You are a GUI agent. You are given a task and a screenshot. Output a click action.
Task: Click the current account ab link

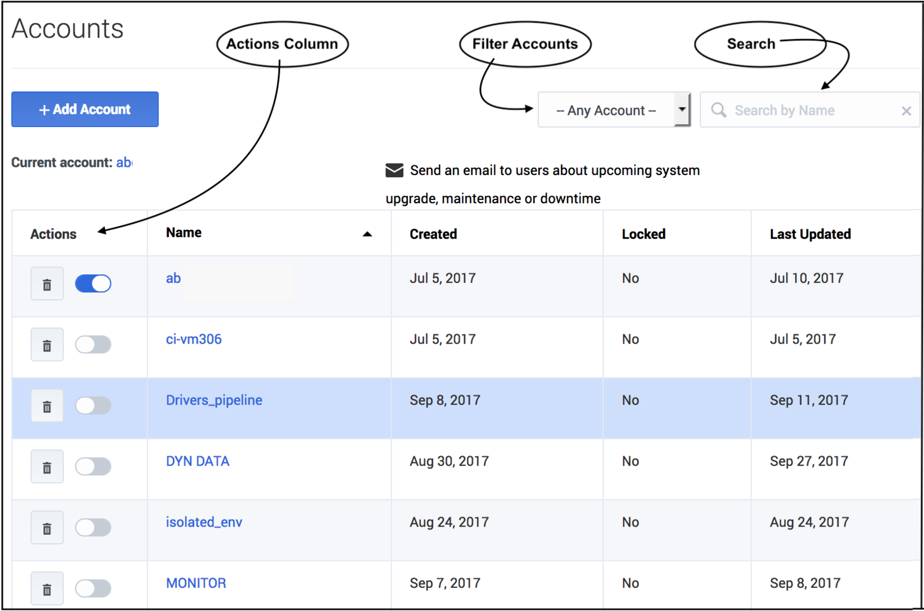(124, 162)
